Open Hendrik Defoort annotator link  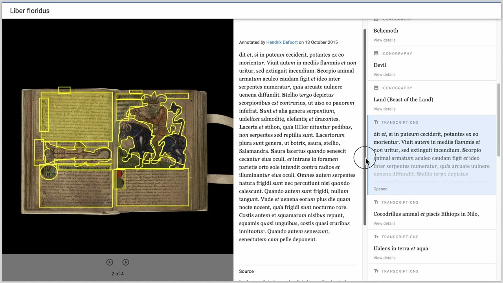tap(282, 42)
